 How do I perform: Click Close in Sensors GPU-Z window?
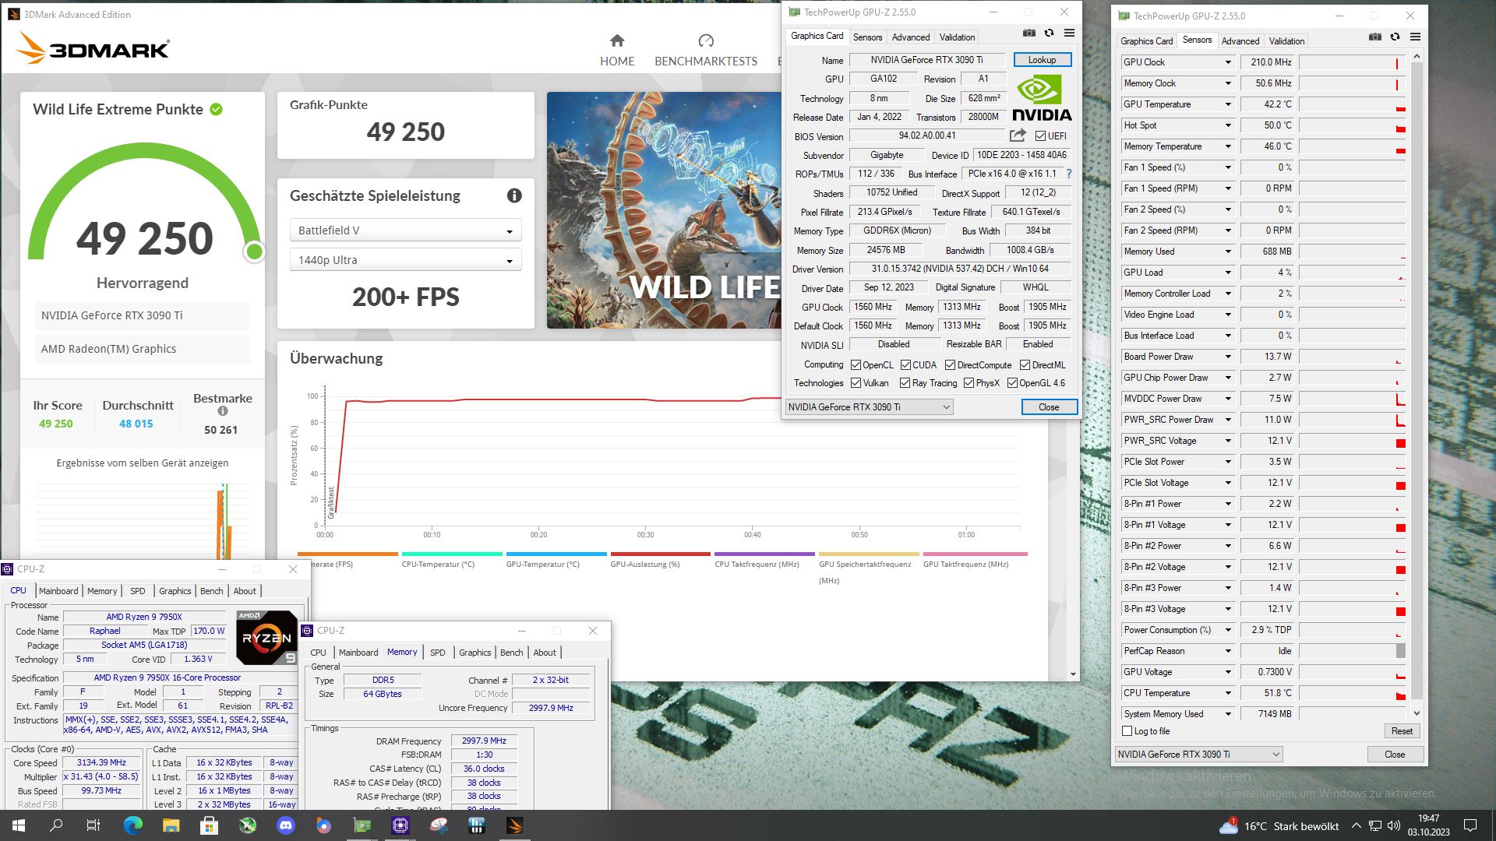[x=1395, y=755]
